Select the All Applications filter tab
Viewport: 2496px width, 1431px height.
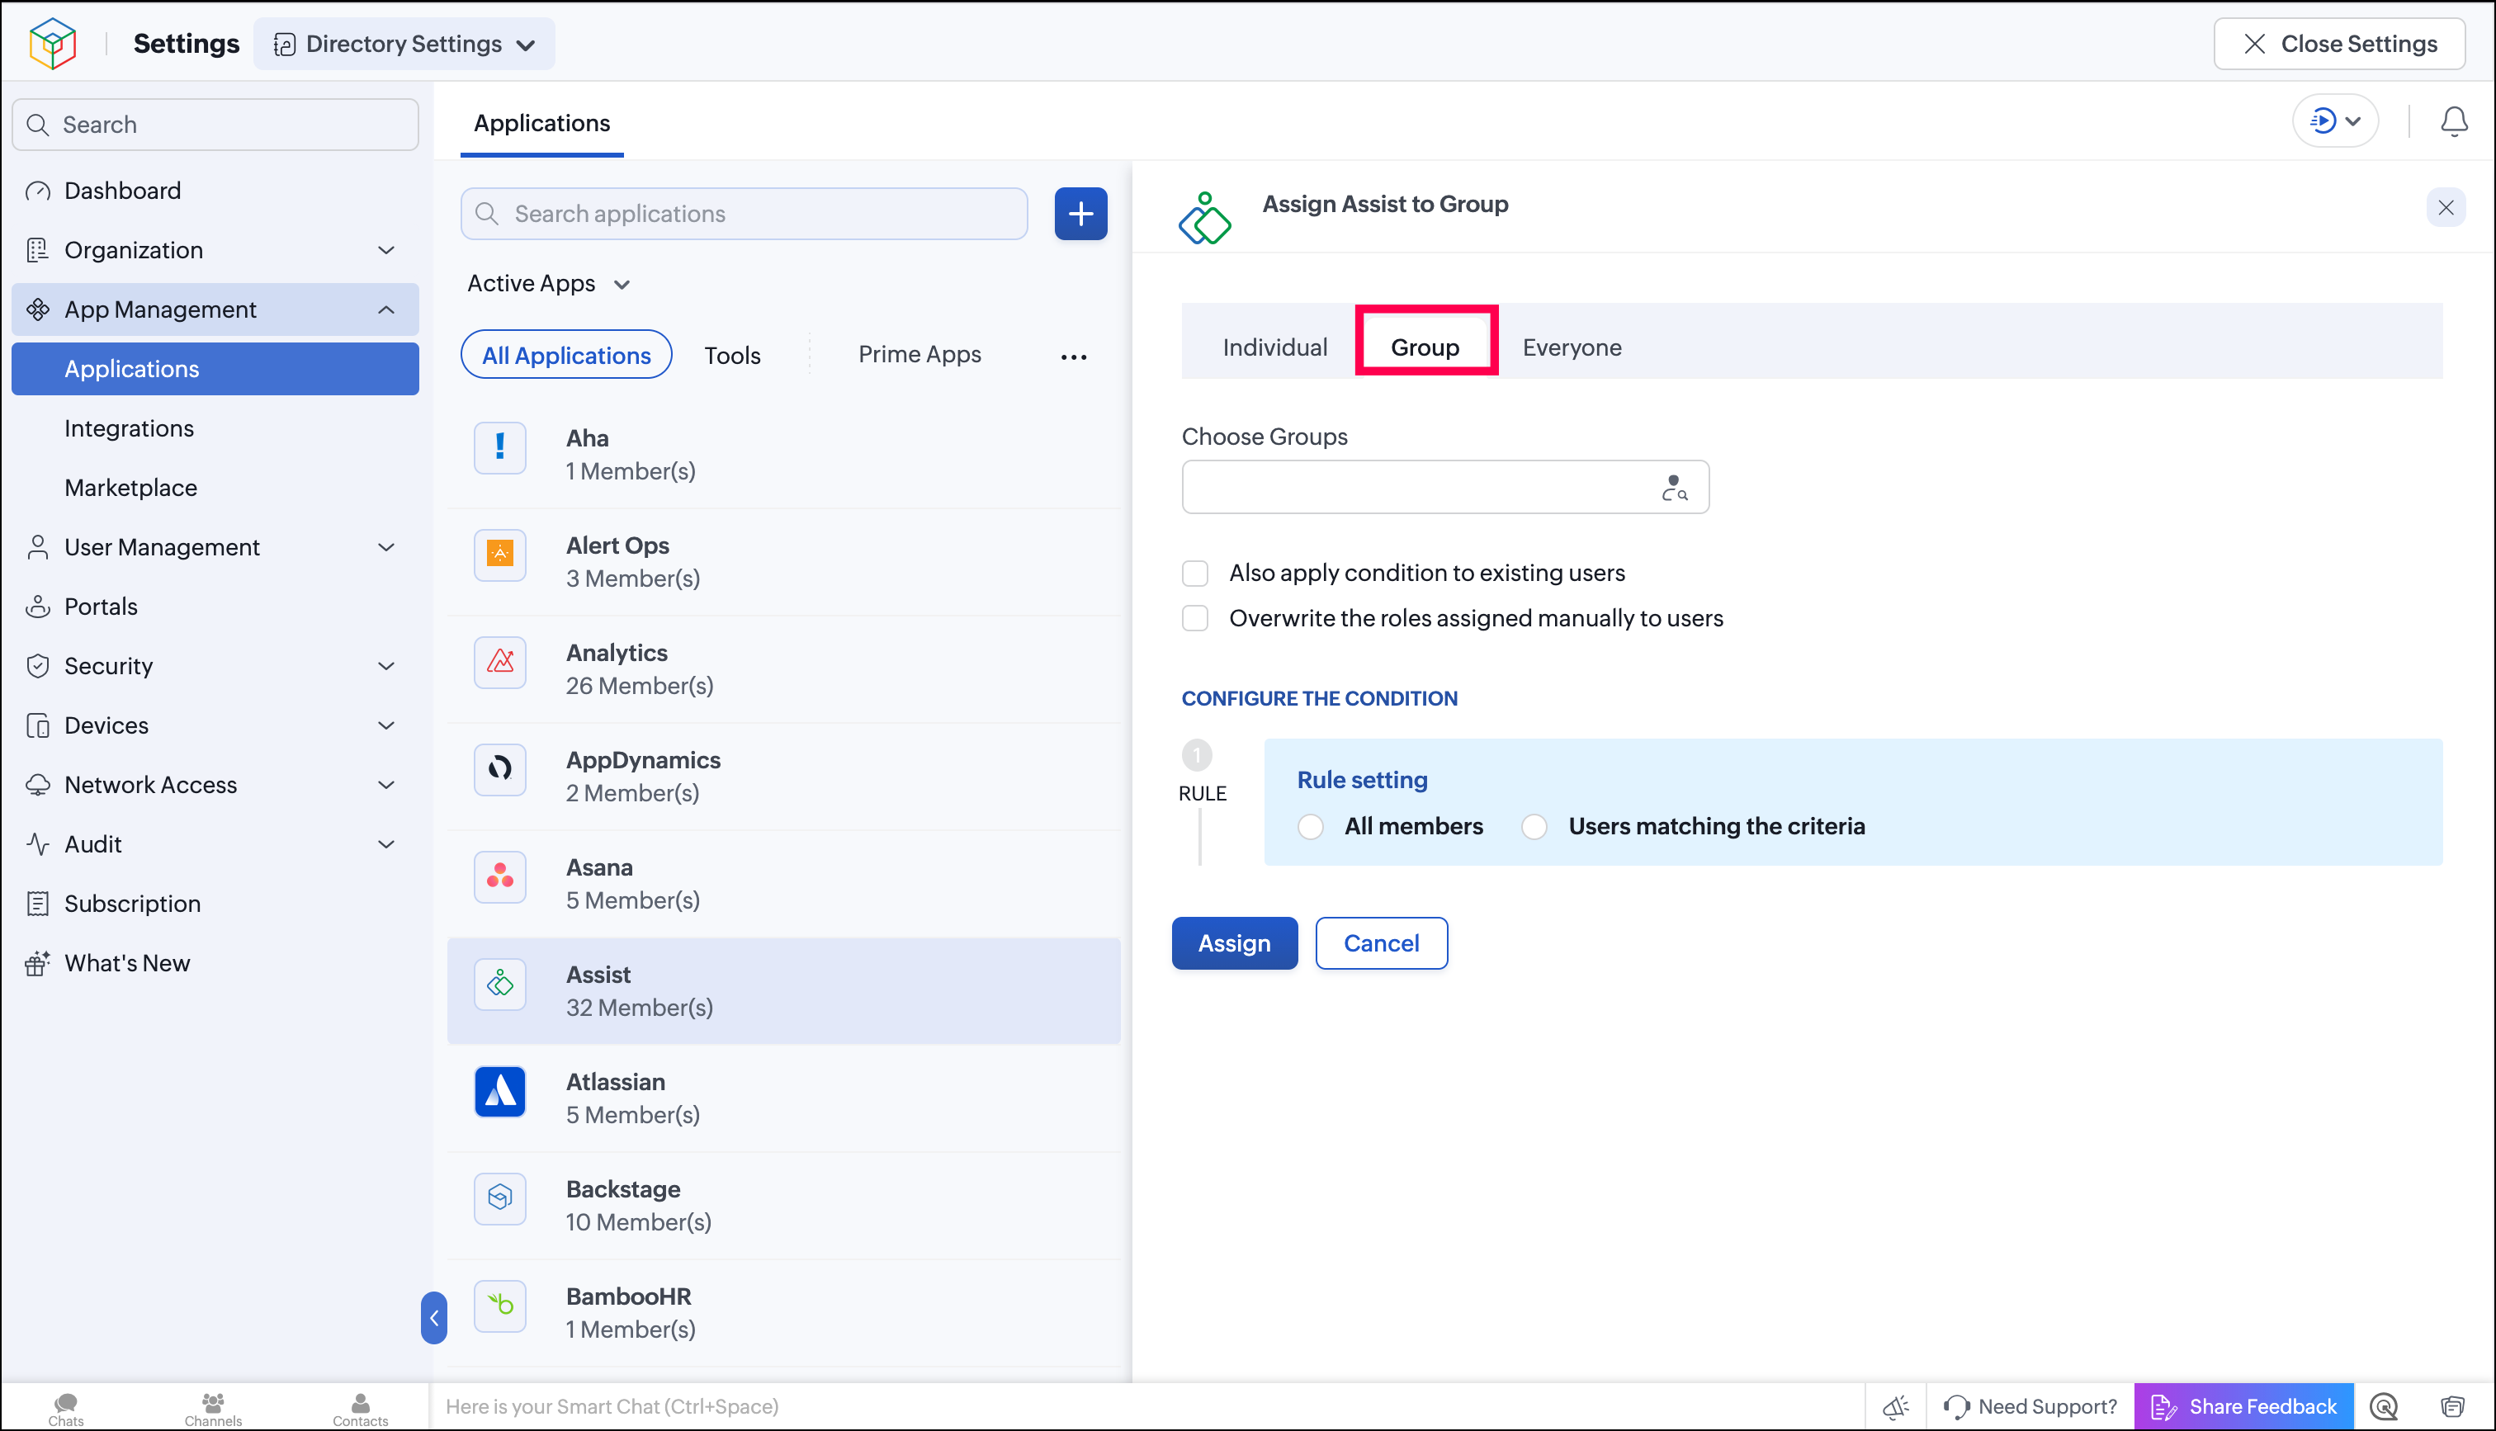pyautogui.click(x=566, y=355)
